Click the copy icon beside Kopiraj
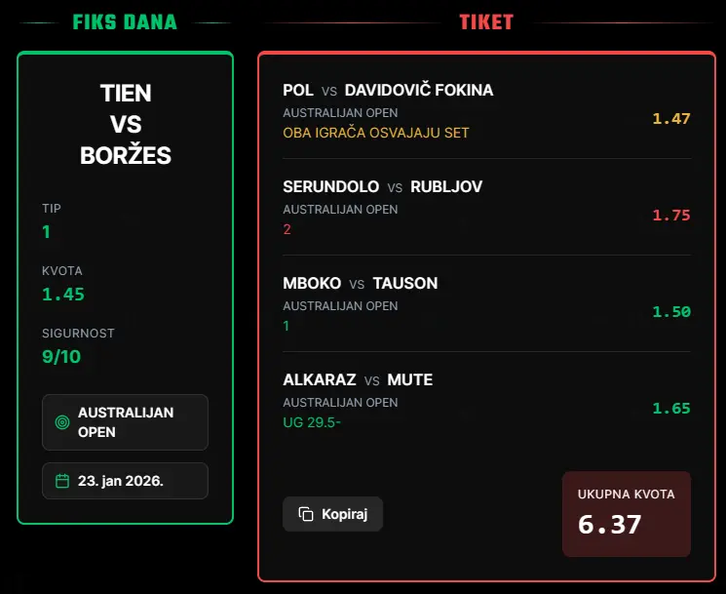This screenshot has height=594, width=726. [x=305, y=514]
